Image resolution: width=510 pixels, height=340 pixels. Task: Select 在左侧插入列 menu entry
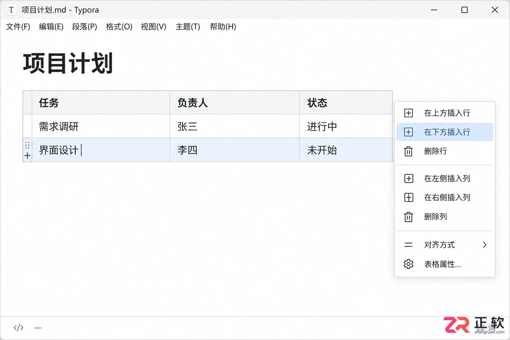[445, 178]
